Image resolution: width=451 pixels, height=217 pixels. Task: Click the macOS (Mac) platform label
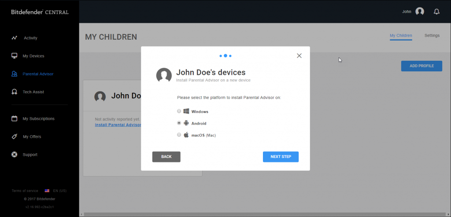[203, 136]
